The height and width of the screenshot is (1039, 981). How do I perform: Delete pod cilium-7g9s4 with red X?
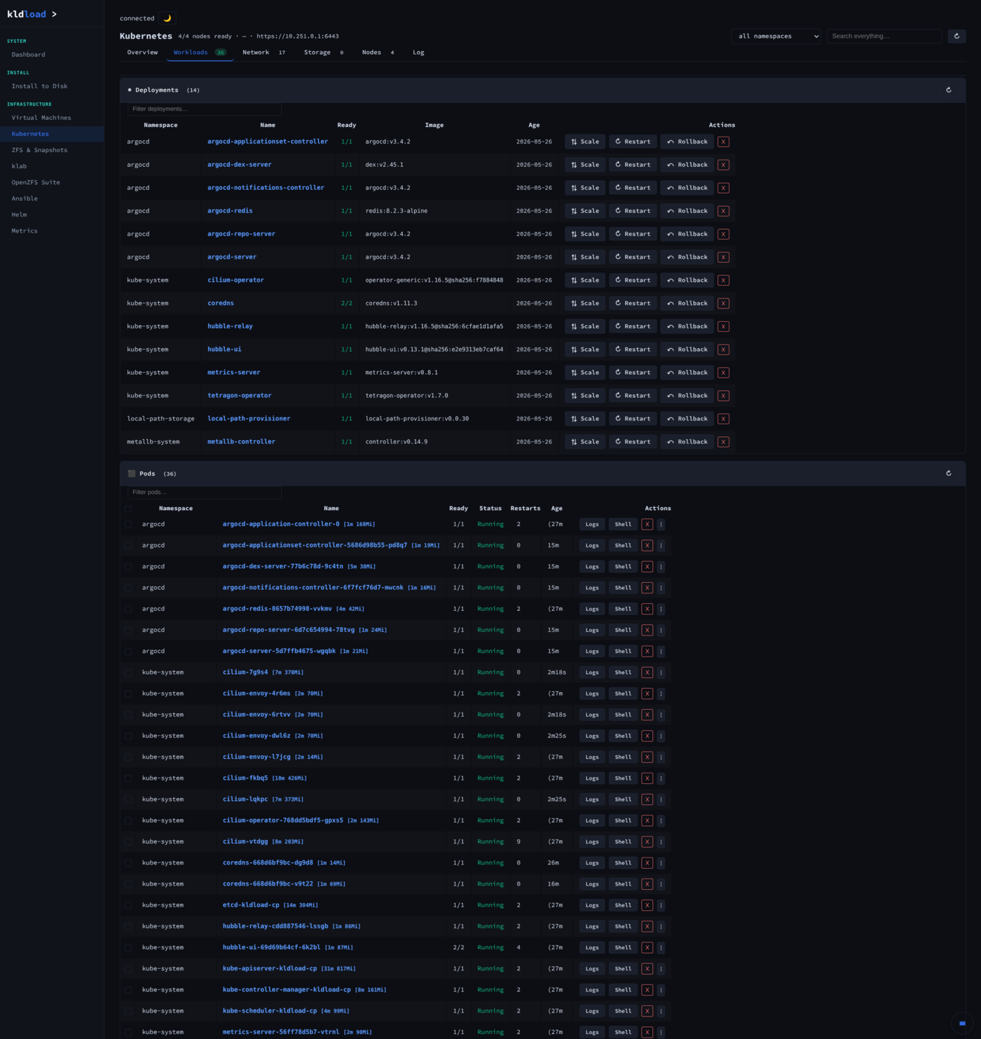647,673
